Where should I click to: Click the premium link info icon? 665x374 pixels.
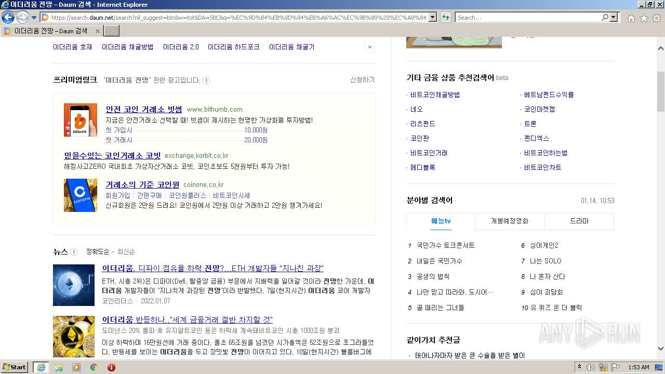(x=206, y=81)
